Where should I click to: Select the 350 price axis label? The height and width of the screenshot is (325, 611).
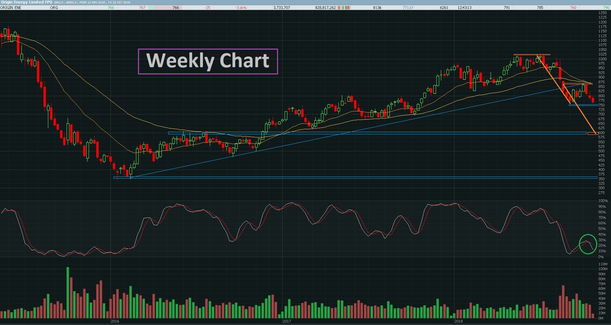pyautogui.click(x=602, y=179)
